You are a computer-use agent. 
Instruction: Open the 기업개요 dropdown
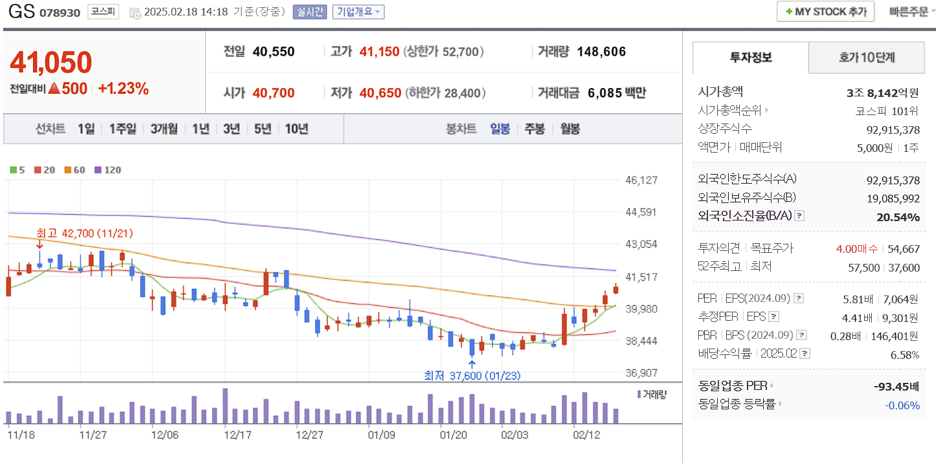tap(358, 11)
